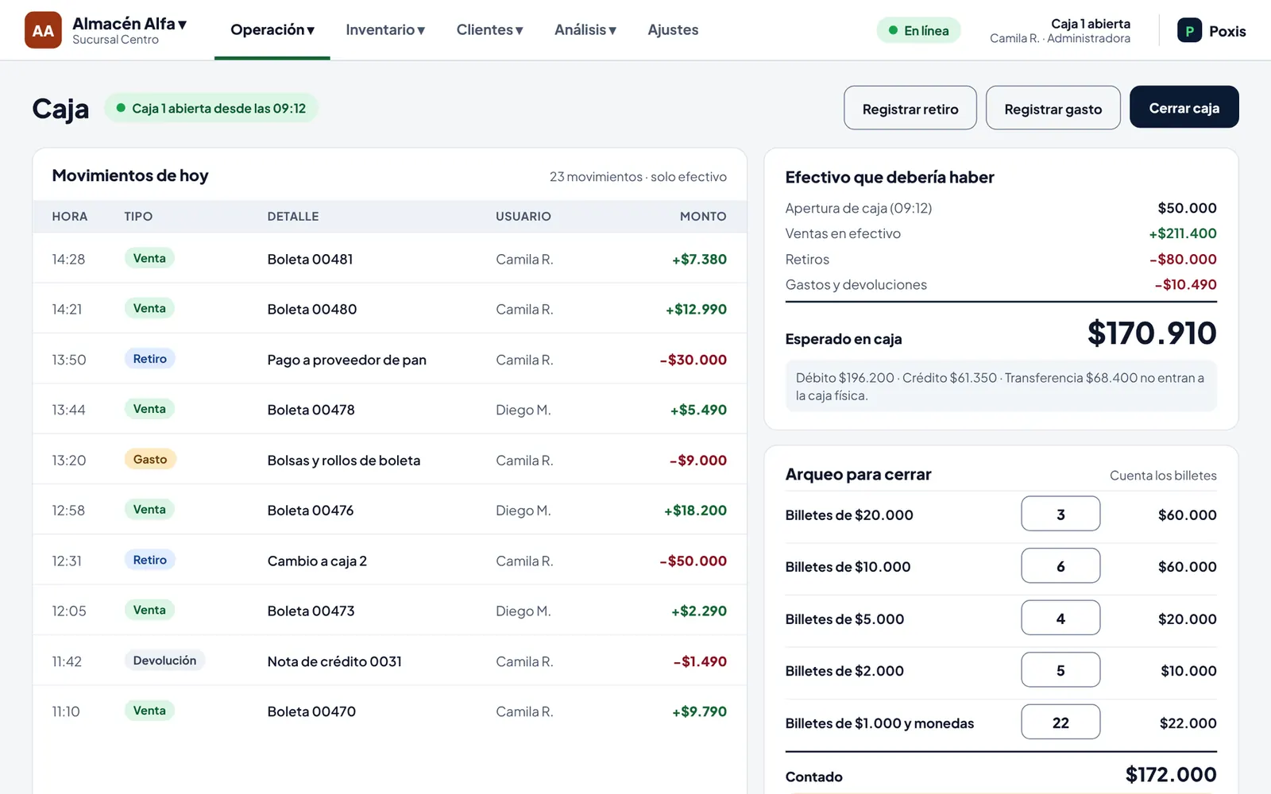
Task: Click the Retiro tag for Pago a proveedor
Action: tap(150, 359)
